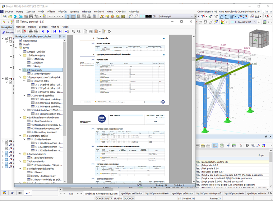Viewport: 273px width, 204px height.
Task: Jump to last page of protocol
Action: 60,31
